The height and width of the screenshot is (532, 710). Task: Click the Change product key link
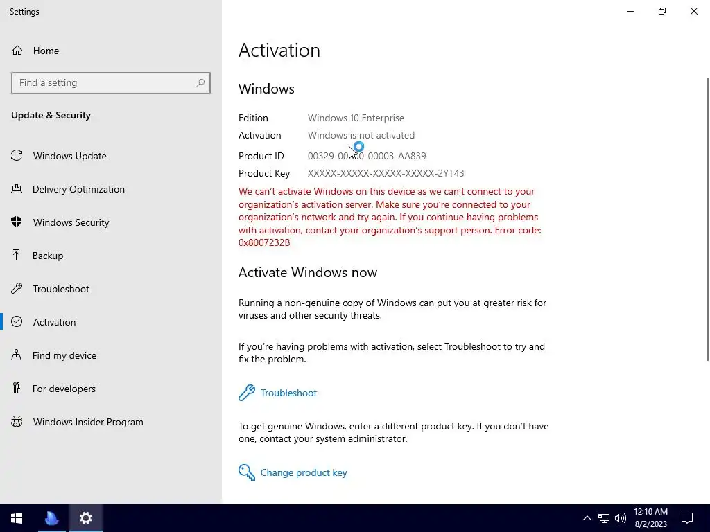click(304, 472)
